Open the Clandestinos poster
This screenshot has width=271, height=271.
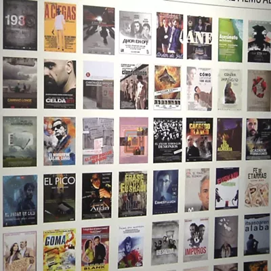134,87
